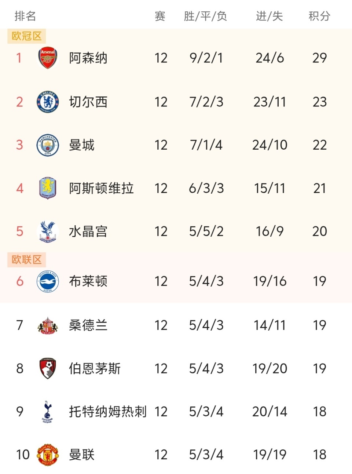This screenshot has height=474, width=352.
Task: Select the Manchester City logo
Action: point(48,145)
